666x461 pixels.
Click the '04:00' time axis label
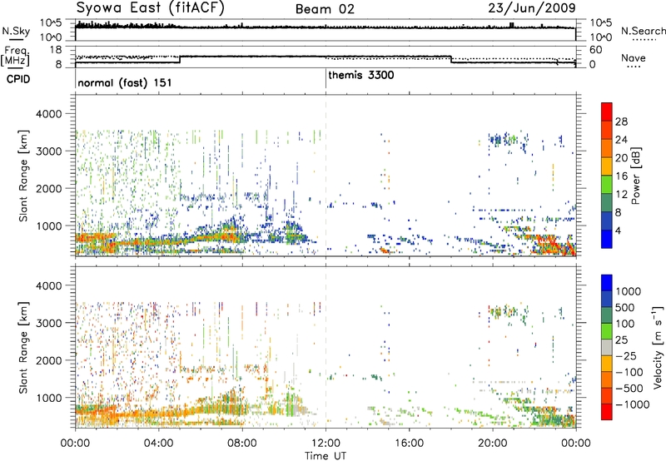click(159, 443)
